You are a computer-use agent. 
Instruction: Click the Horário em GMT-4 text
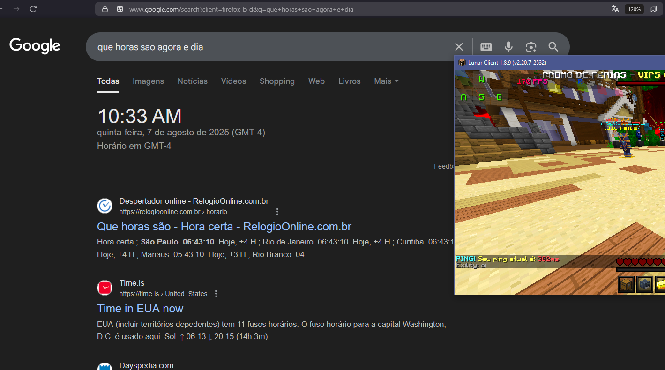coord(134,146)
